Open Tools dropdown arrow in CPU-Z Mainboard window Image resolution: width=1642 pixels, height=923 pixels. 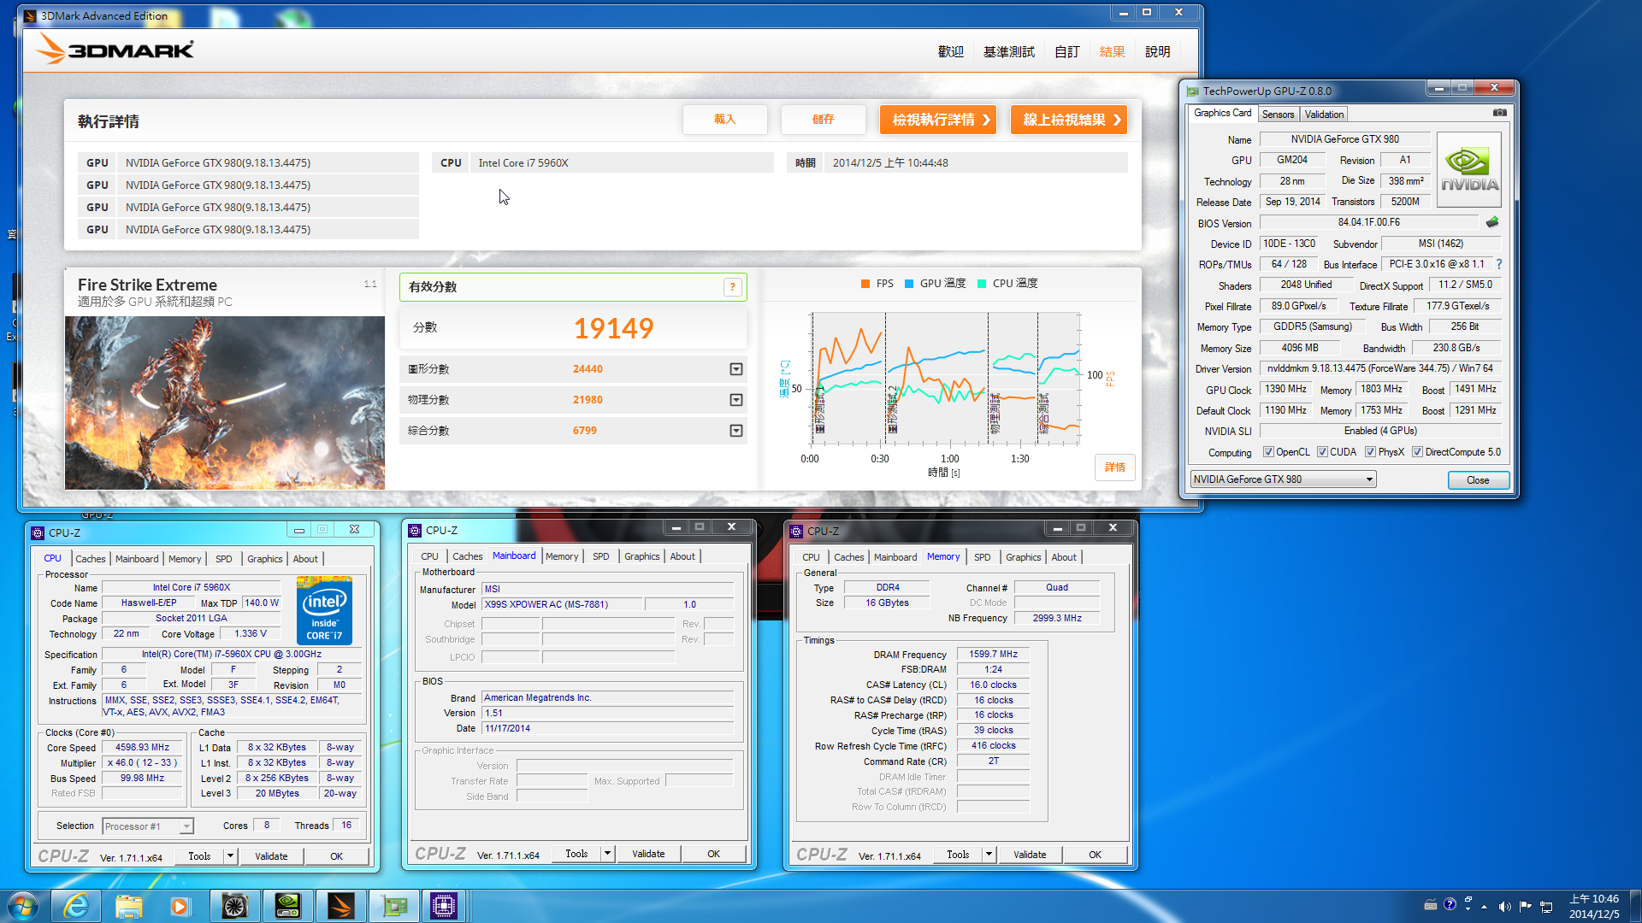click(x=607, y=853)
